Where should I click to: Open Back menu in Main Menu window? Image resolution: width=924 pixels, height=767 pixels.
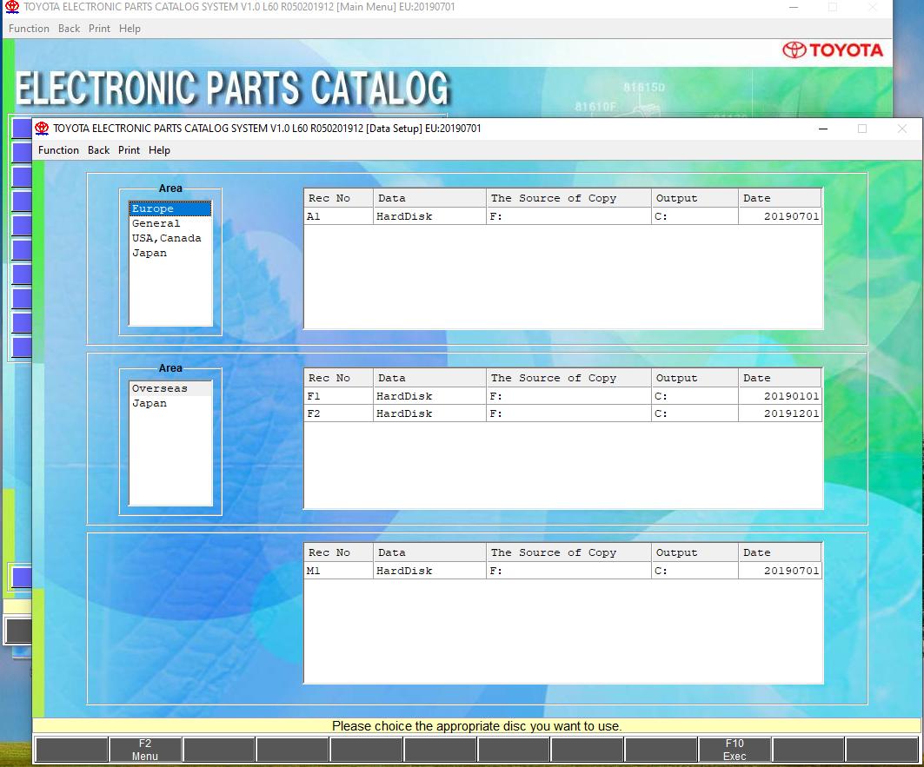click(69, 29)
